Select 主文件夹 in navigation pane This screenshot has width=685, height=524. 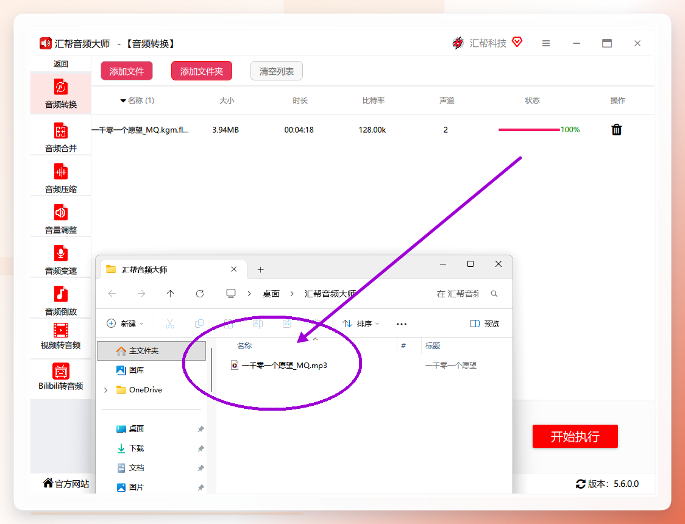click(151, 350)
